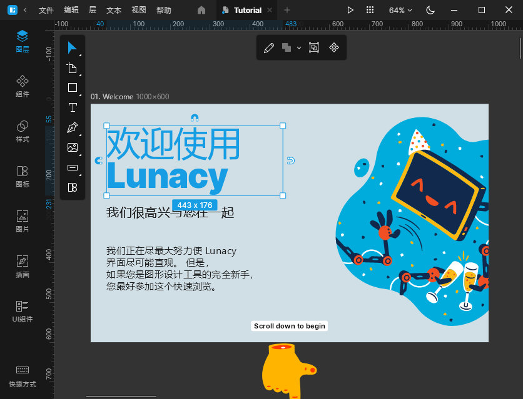Select the Pen tool

[71, 127]
